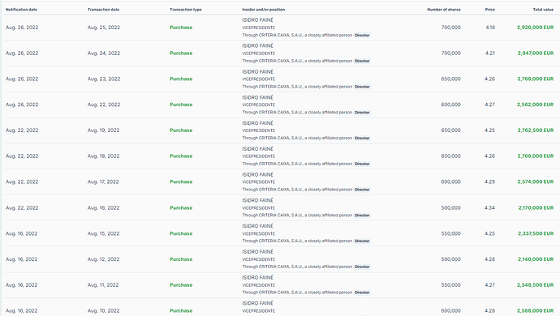Select the Aug. 19, 2022 transaction date
The height and width of the screenshot is (316, 560).
coord(104,130)
